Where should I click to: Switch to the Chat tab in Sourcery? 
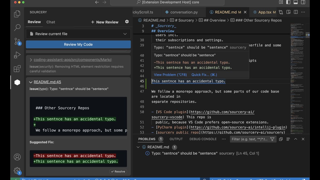coord(51,22)
